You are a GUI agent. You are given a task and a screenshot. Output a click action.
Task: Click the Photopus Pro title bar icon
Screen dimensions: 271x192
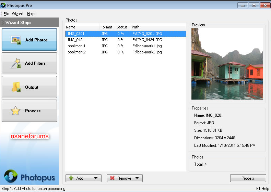pos(3,5)
